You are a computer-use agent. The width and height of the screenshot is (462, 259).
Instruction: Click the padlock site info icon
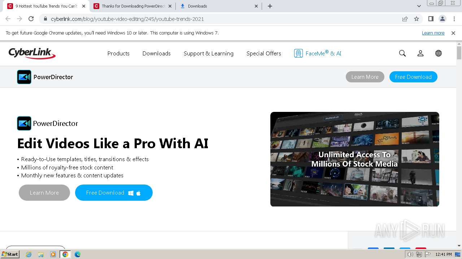(x=45, y=19)
